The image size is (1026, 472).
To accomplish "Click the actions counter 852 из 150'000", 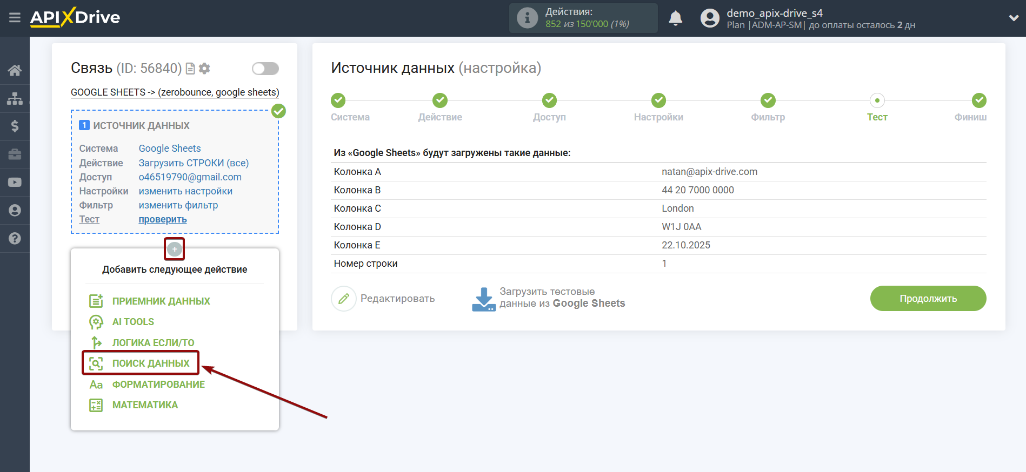I will pos(587,24).
